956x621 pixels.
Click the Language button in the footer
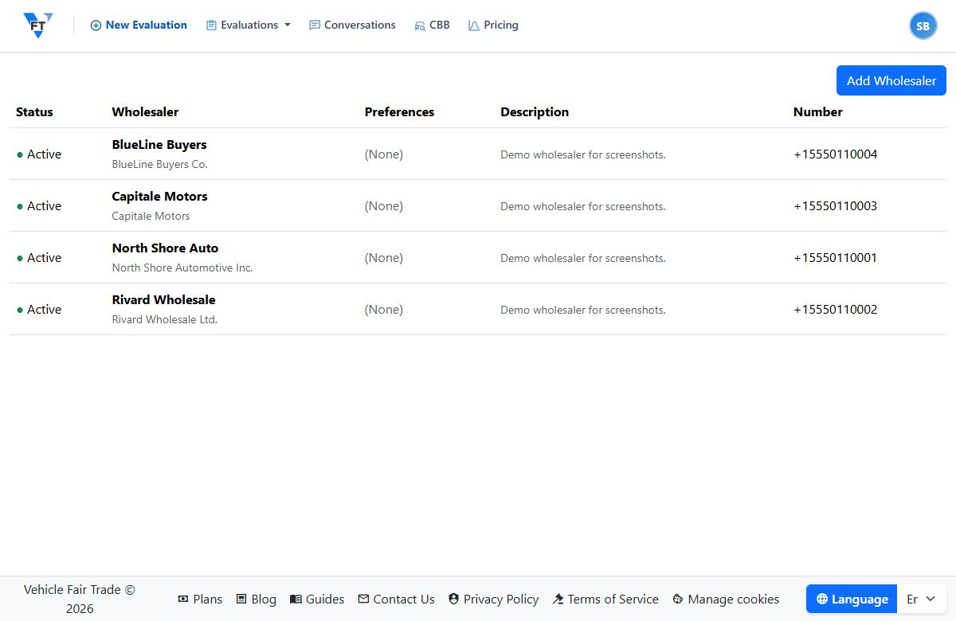[852, 599]
